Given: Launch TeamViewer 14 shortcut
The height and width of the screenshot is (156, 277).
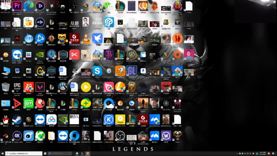Looking at the screenshot, I should click(40, 120).
